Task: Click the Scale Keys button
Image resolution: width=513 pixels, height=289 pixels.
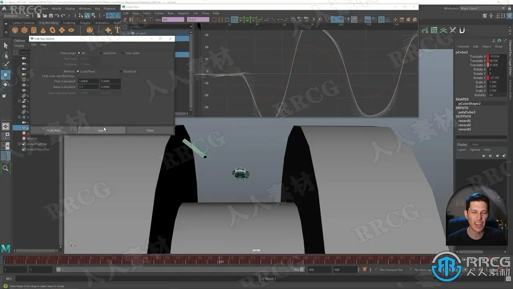Action: tap(54, 130)
